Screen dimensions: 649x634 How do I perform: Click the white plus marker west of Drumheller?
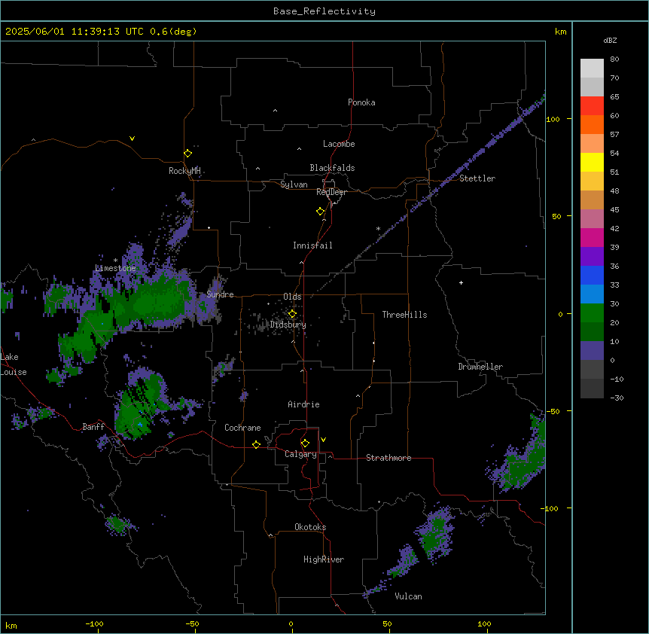[x=461, y=282]
